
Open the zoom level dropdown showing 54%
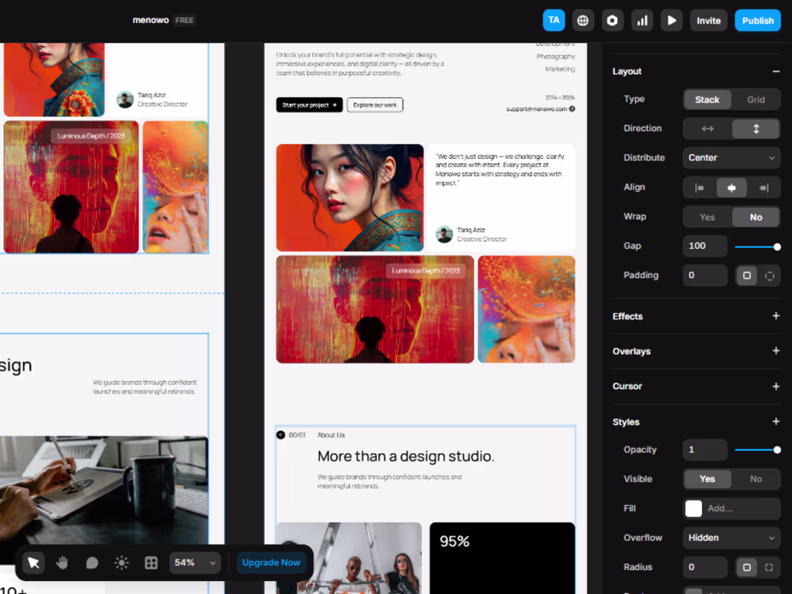(x=194, y=562)
